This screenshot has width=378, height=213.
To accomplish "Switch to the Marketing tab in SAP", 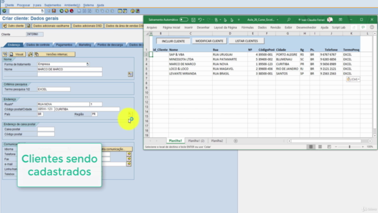I will click(x=85, y=45).
